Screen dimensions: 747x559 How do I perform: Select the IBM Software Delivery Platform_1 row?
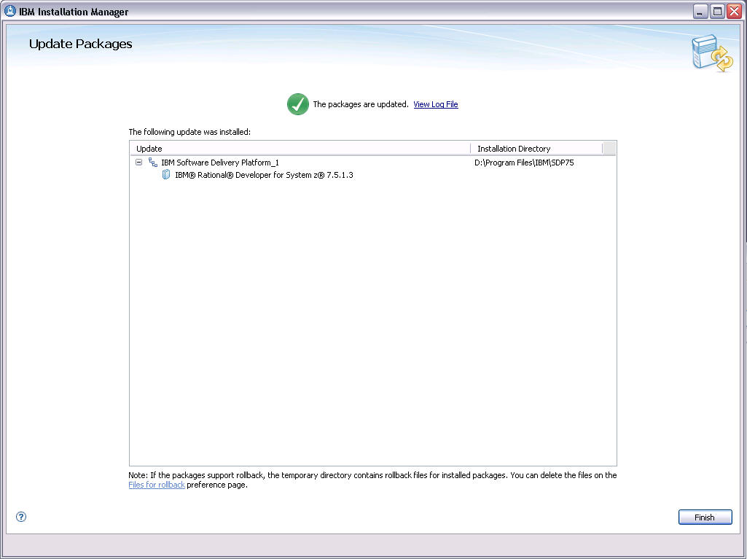point(372,163)
